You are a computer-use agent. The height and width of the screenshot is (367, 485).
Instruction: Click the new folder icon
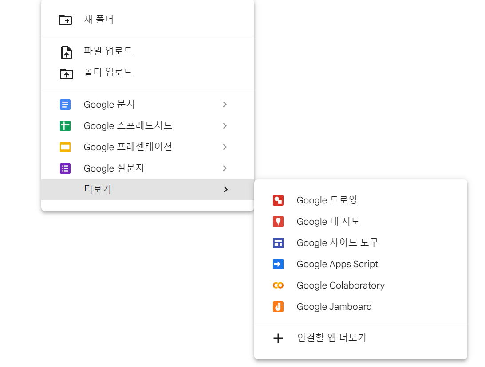pyautogui.click(x=65, y=20)
